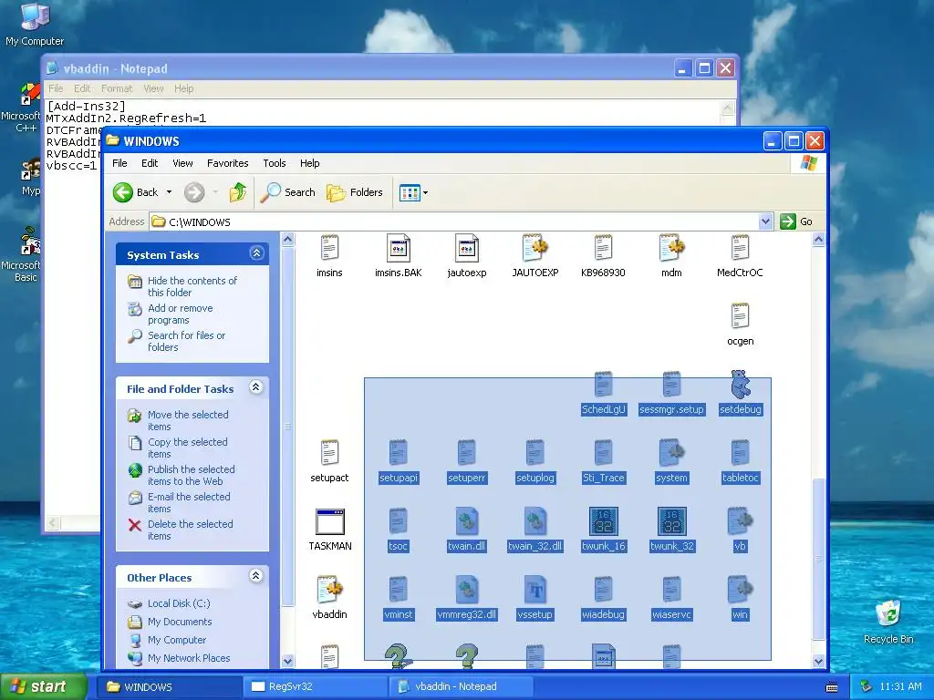Click the Up folder toolbar icon

click(x=238, y=192)
